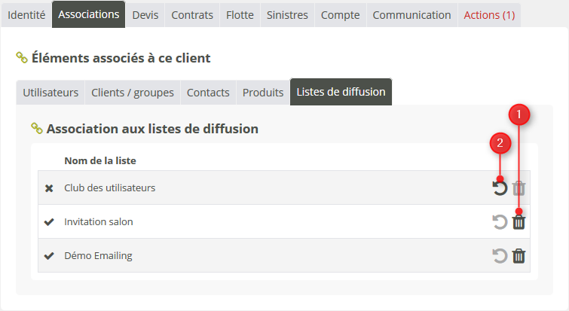This screenshot has width=569, height=311.
Task: Click trash icon on Club des utilisateurs row
Action: [x=519, y=188]
